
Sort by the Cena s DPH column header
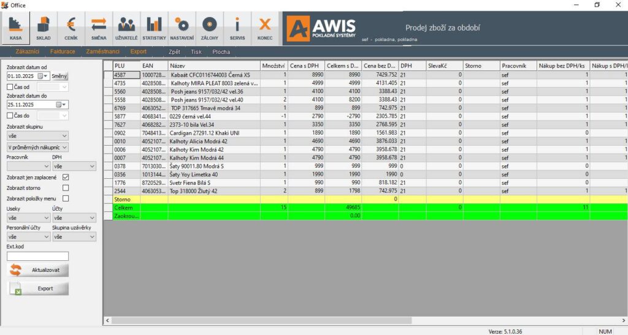coord(307,66)
